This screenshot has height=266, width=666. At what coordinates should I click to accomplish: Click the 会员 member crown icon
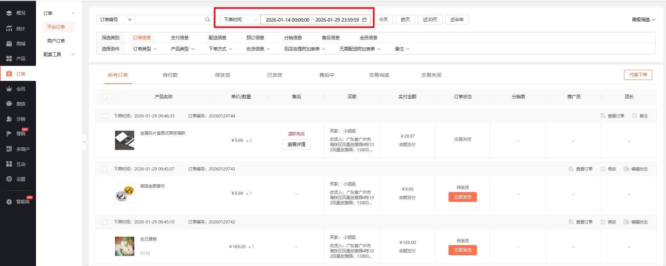9,89
